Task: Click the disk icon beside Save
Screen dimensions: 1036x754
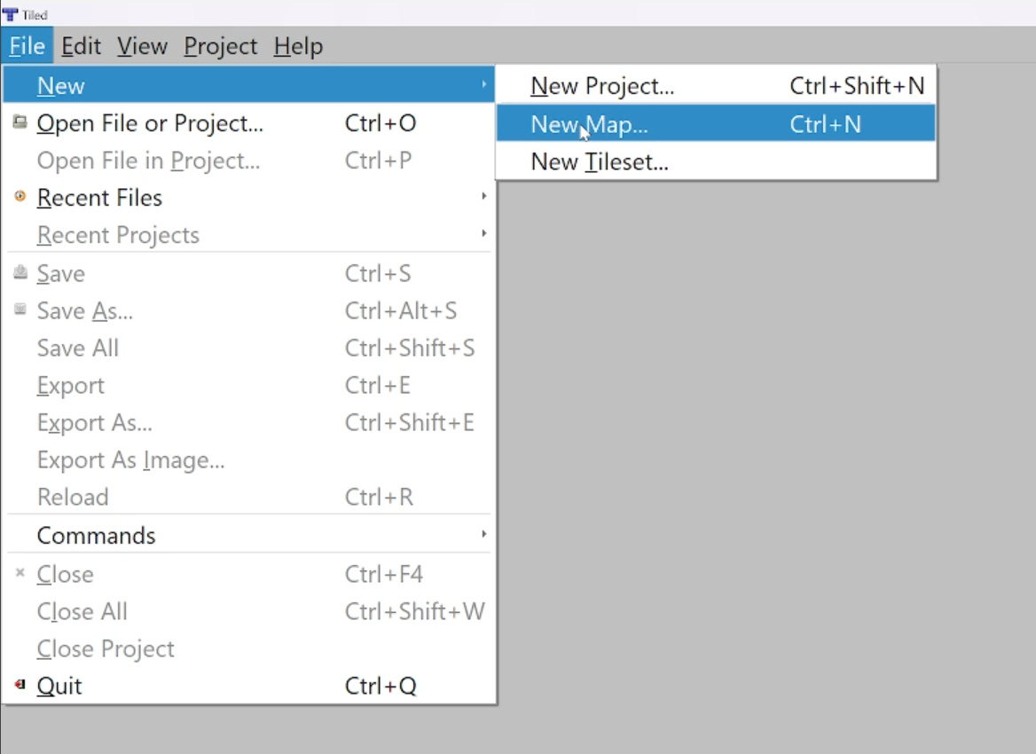Action: click(x=19, y=271)
